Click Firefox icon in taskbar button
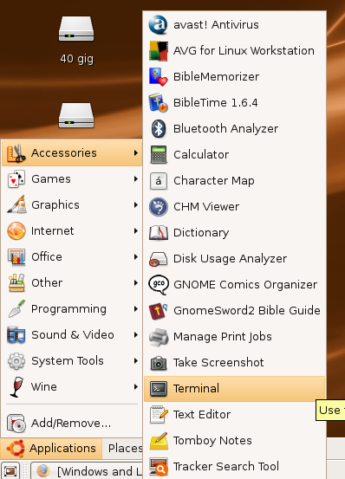 click(x=43, y=470)
